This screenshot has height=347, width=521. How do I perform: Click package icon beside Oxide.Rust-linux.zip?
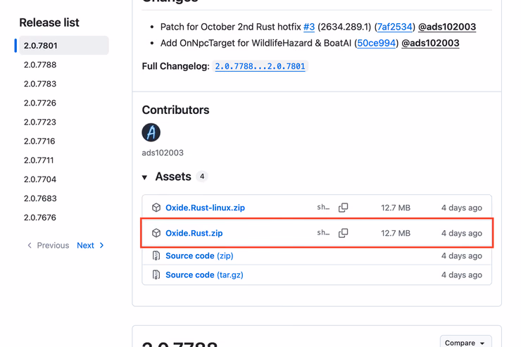[x=156, y=208]
